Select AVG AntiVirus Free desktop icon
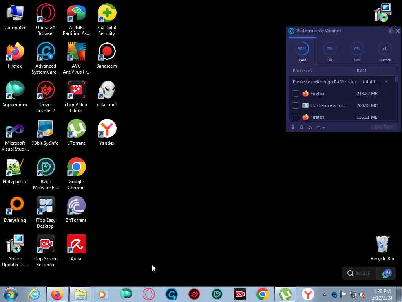 [77, 58]
